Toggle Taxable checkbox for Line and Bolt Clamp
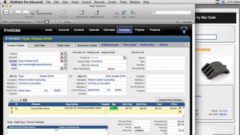 pos(106,108)
